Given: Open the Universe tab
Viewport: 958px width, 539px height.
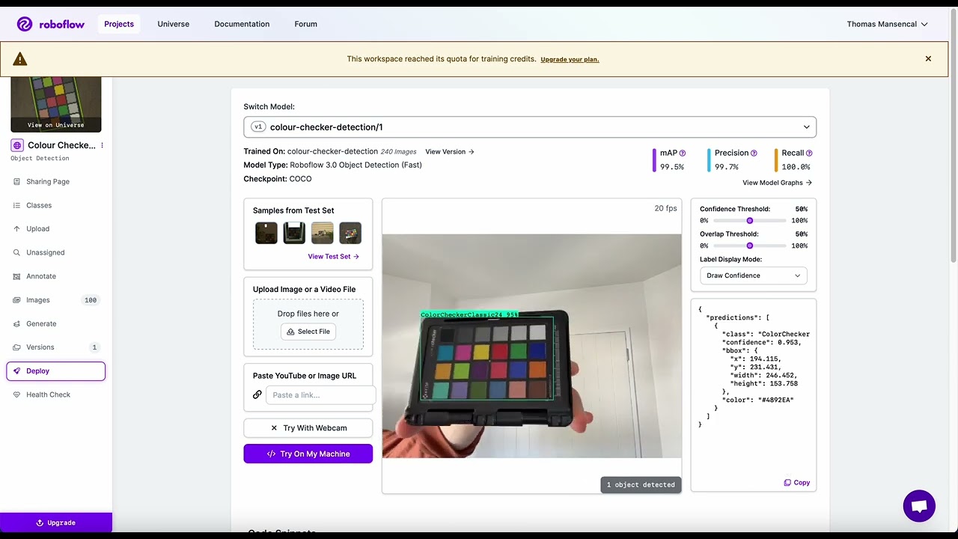Looking at the screenshot, I should point(174,24).
